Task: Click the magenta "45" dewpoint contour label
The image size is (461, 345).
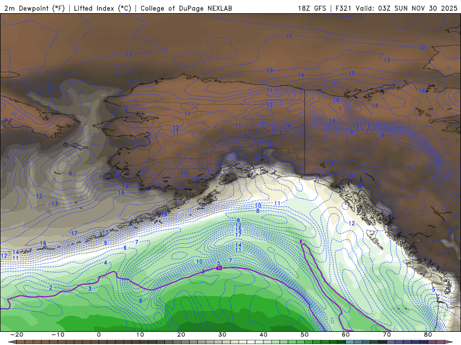Action: (x=219, y=268)
